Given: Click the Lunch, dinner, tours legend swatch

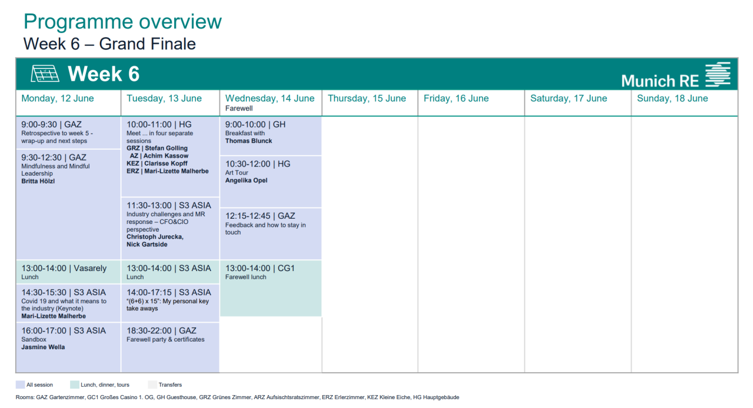Looking at the screenshot, I should click(x=74, y=385).
